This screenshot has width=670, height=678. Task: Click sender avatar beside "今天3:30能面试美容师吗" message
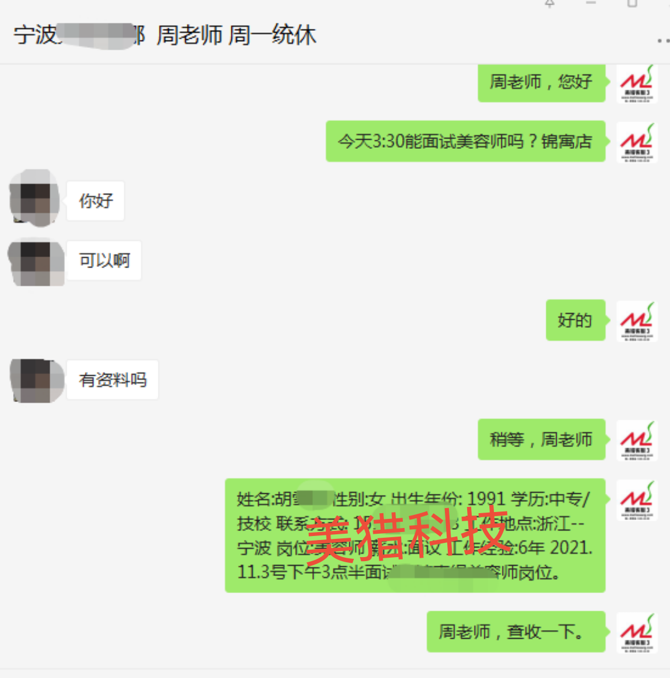pos(637,142)
